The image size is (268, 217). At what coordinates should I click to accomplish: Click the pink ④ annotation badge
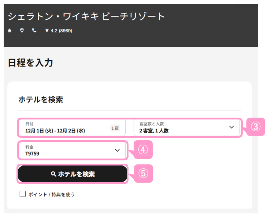coord(143,150)
